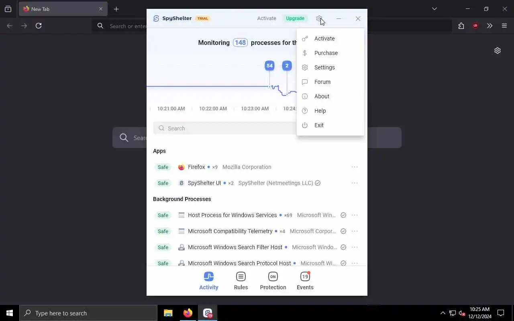Open more options for Firefox row
Viewport: 514px width, 321px height.
point(355,167)
